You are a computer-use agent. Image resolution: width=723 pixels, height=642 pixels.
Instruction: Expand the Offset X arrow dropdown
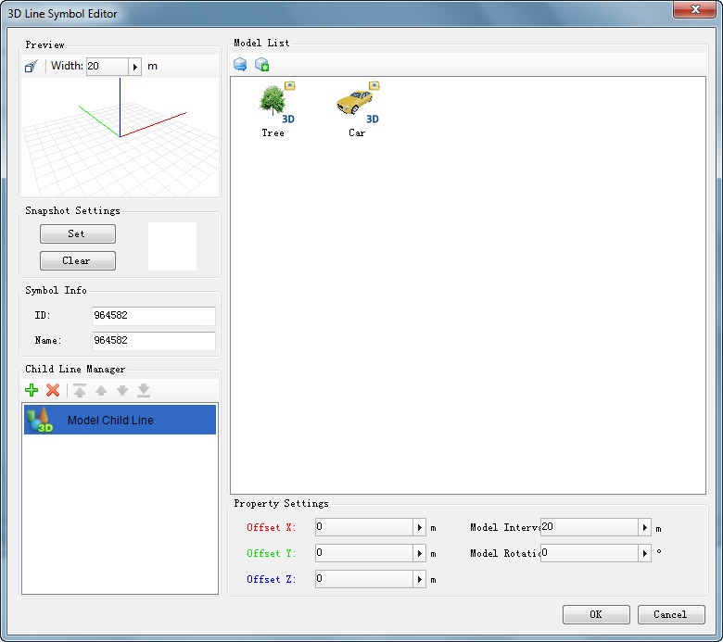[419, 527]
